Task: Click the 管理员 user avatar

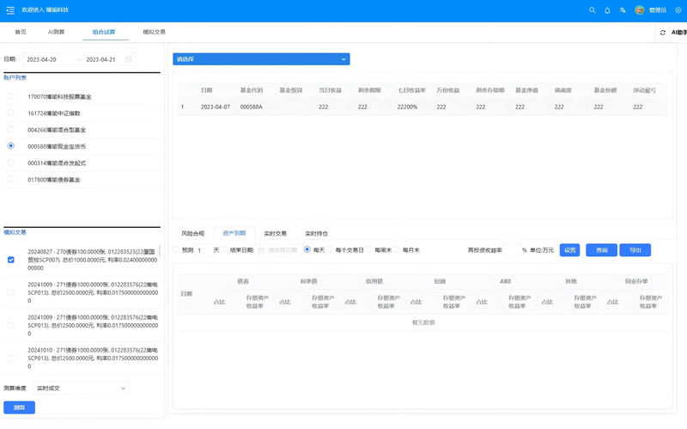Action: (x=640, y=10)
